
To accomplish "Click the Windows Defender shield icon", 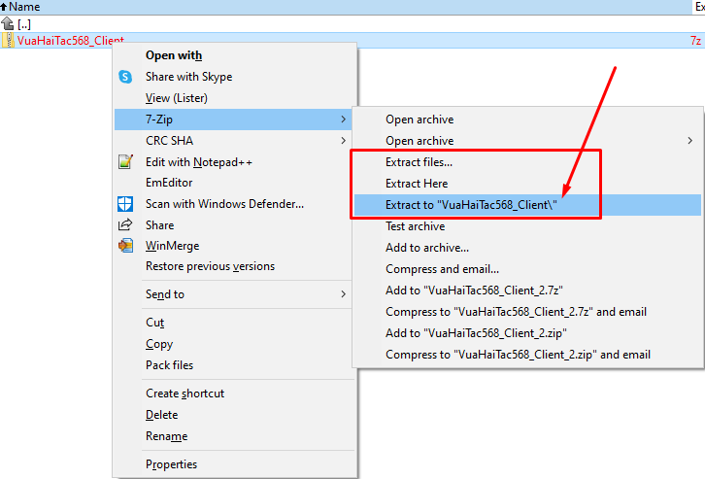I will click(x=125, y=204).
